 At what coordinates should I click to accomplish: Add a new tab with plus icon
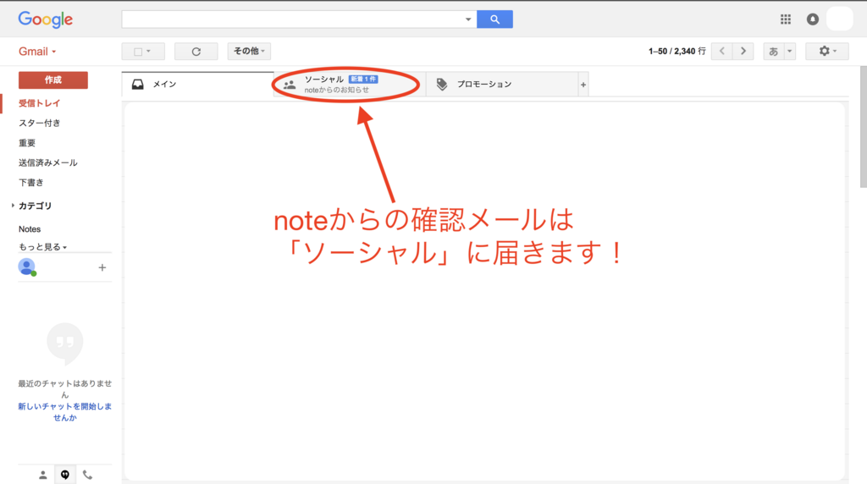click(x=583, y=85)
